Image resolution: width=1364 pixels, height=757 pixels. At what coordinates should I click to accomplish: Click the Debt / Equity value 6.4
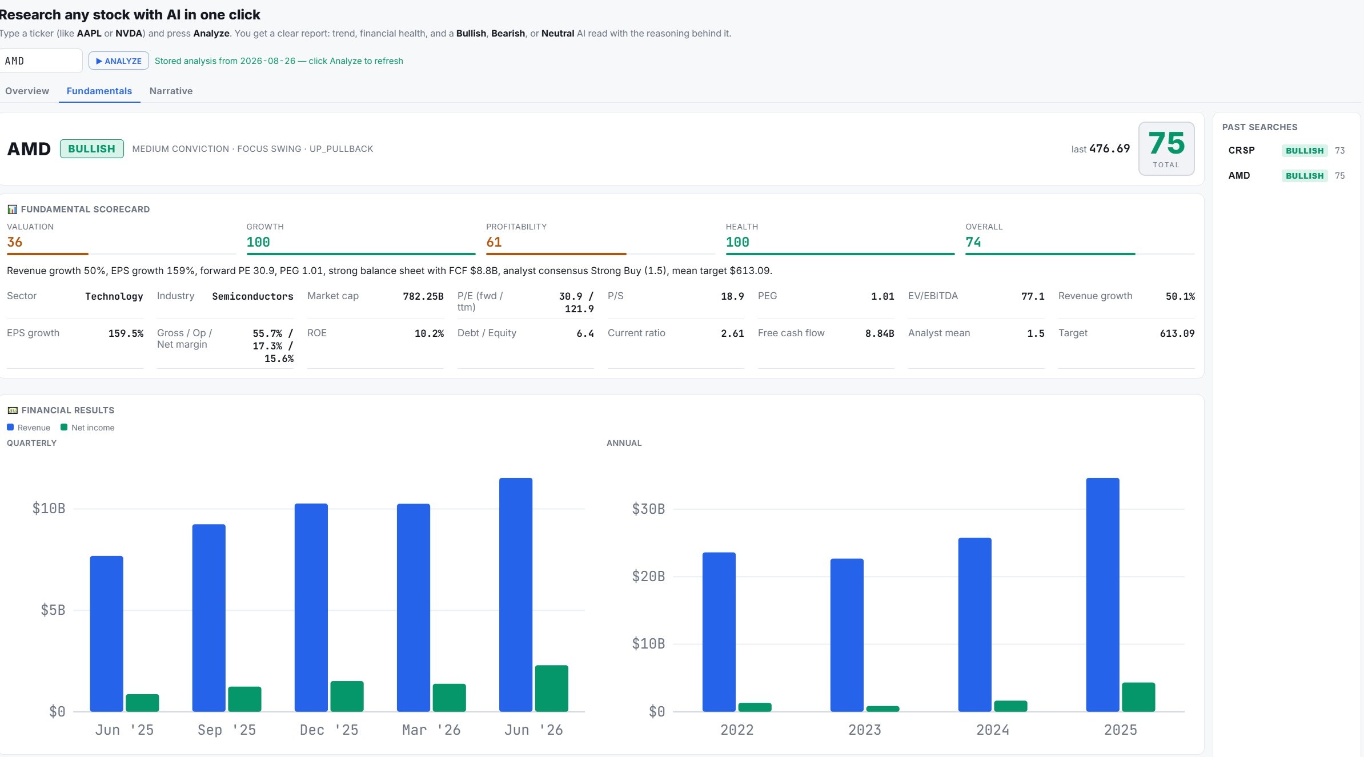tap(585, 333)
